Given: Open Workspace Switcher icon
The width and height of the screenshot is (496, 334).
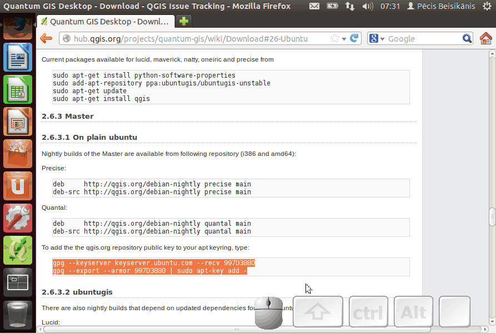Looking at the screenshot, I should (18, 282).
